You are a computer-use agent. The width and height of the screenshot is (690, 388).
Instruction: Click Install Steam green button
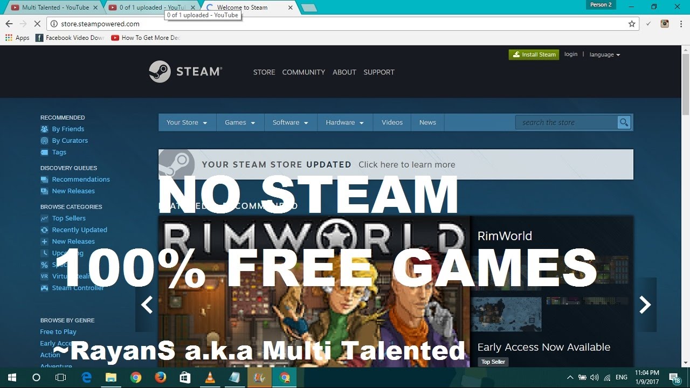click(x=534, y=54)
